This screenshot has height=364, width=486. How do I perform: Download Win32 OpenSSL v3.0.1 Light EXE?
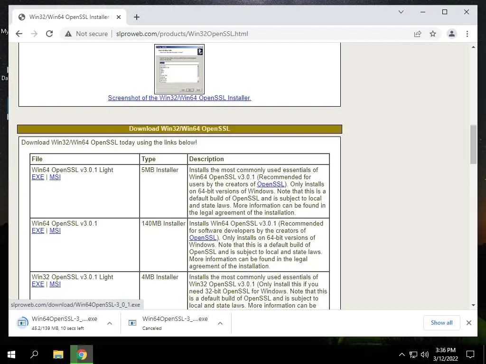38,284
